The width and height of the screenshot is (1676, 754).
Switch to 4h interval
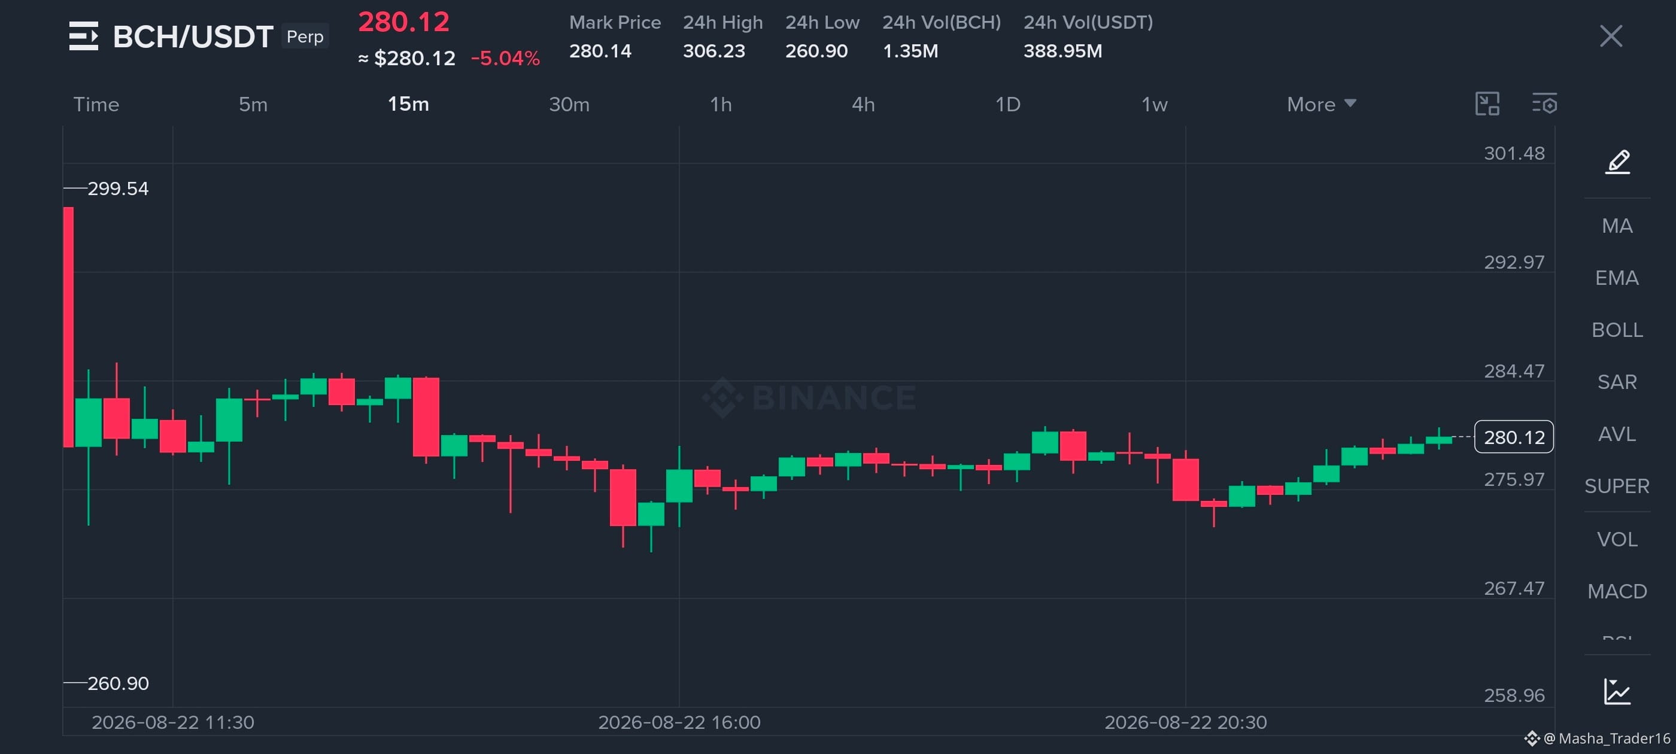863,104
